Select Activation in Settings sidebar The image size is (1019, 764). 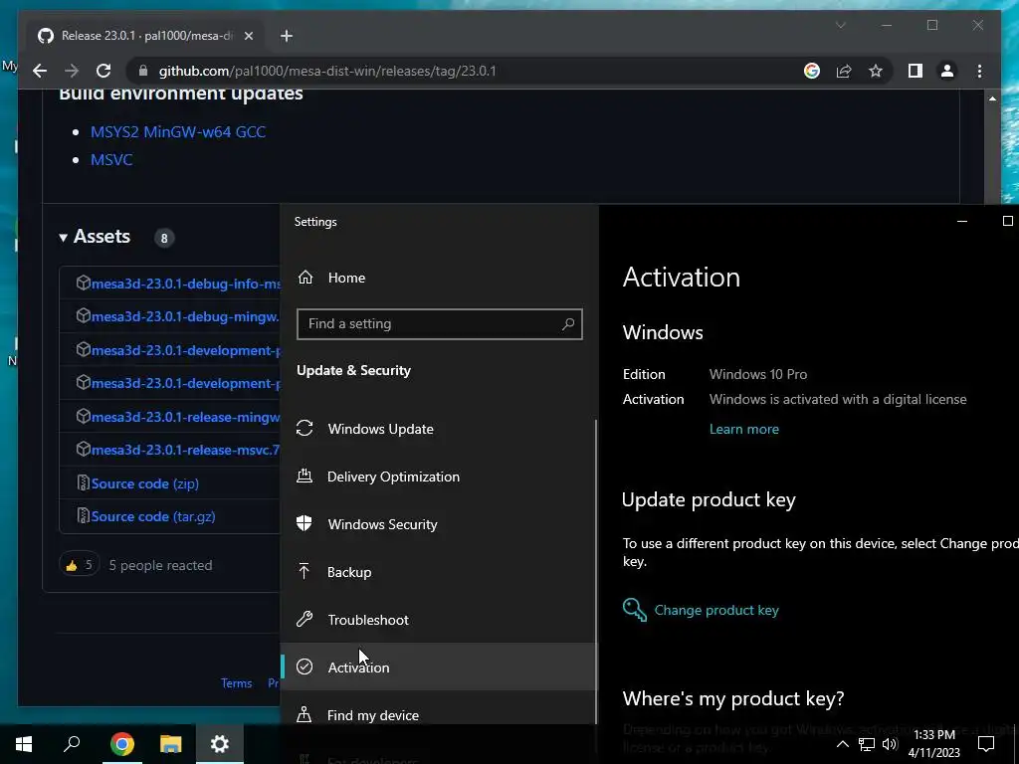tap(438, 668)
